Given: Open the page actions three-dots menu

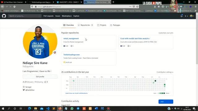Looking at the screenshot, I should pyautogui.click(x=130, y=6).
